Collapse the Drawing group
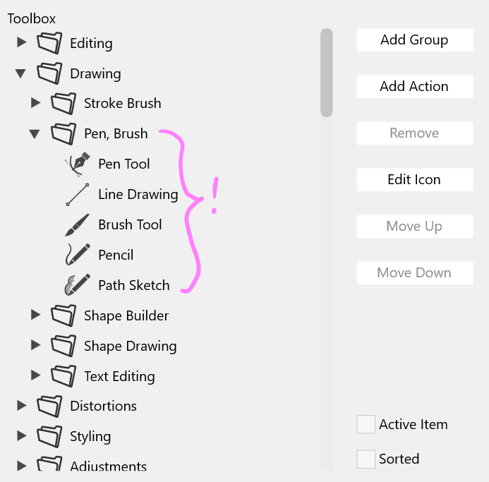 [20, 73]
